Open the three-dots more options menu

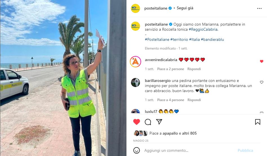click(259, 8)
